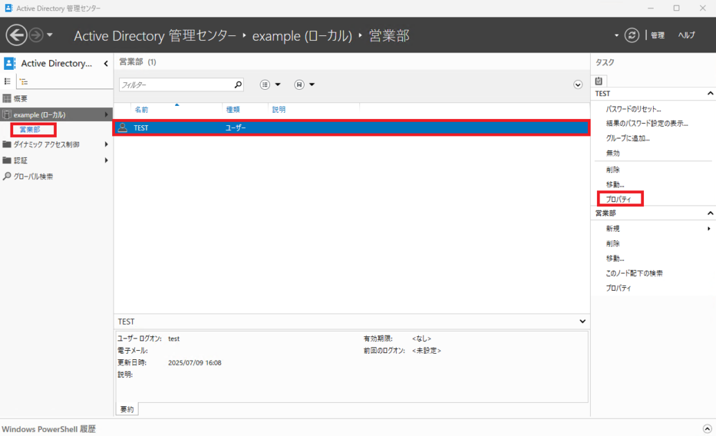This screenshot has height=436, width=716.
Task: Select the TEST user row
Action: click(x=352, y=128)
